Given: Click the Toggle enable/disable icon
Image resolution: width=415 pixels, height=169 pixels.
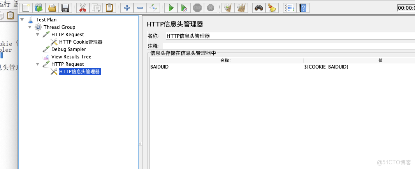Looking at the screenshot, I should pos(153,8).
